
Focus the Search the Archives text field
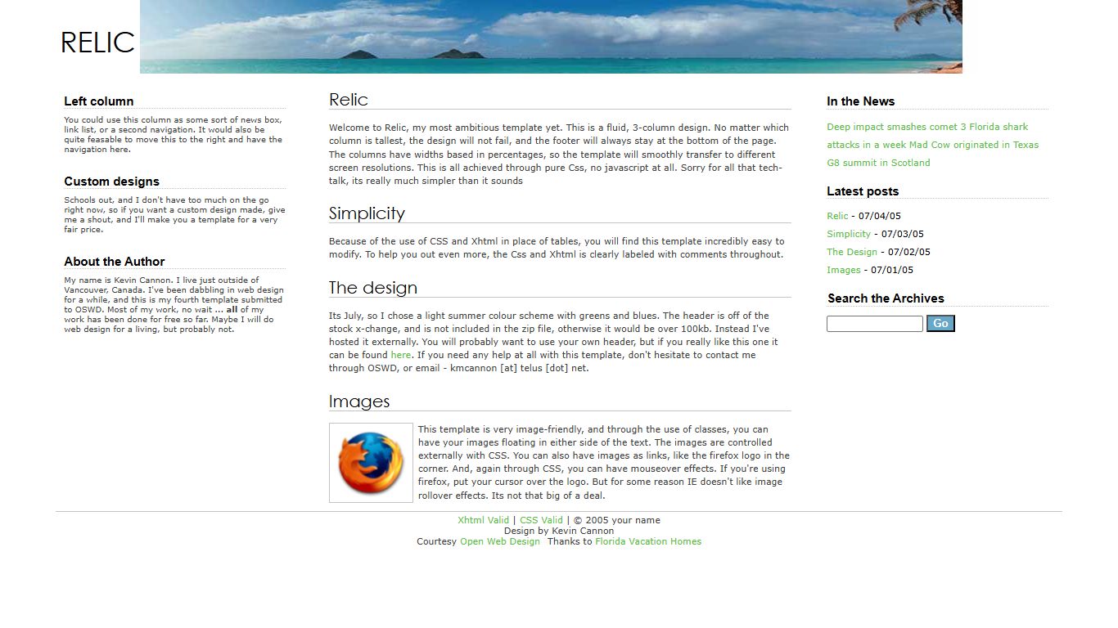pyautogui.click(x=874, y=324)
